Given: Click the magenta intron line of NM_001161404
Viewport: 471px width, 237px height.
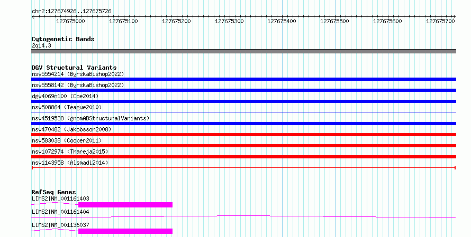Looking at the screenshot, I should (x=243, y=216).
